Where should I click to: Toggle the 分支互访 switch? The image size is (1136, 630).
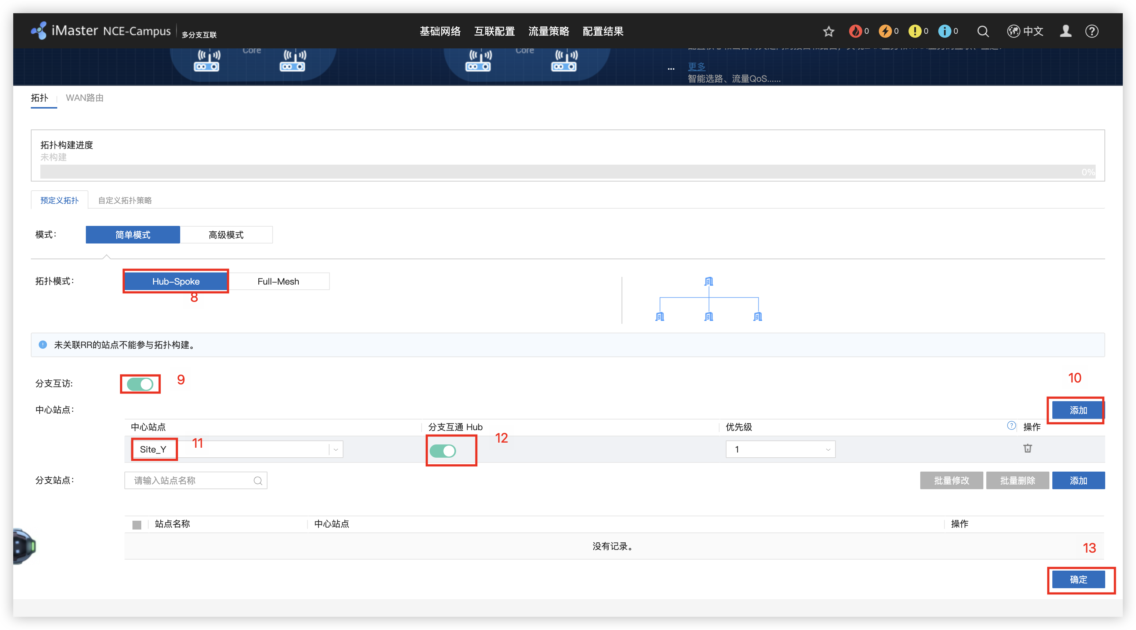(140, 384)
